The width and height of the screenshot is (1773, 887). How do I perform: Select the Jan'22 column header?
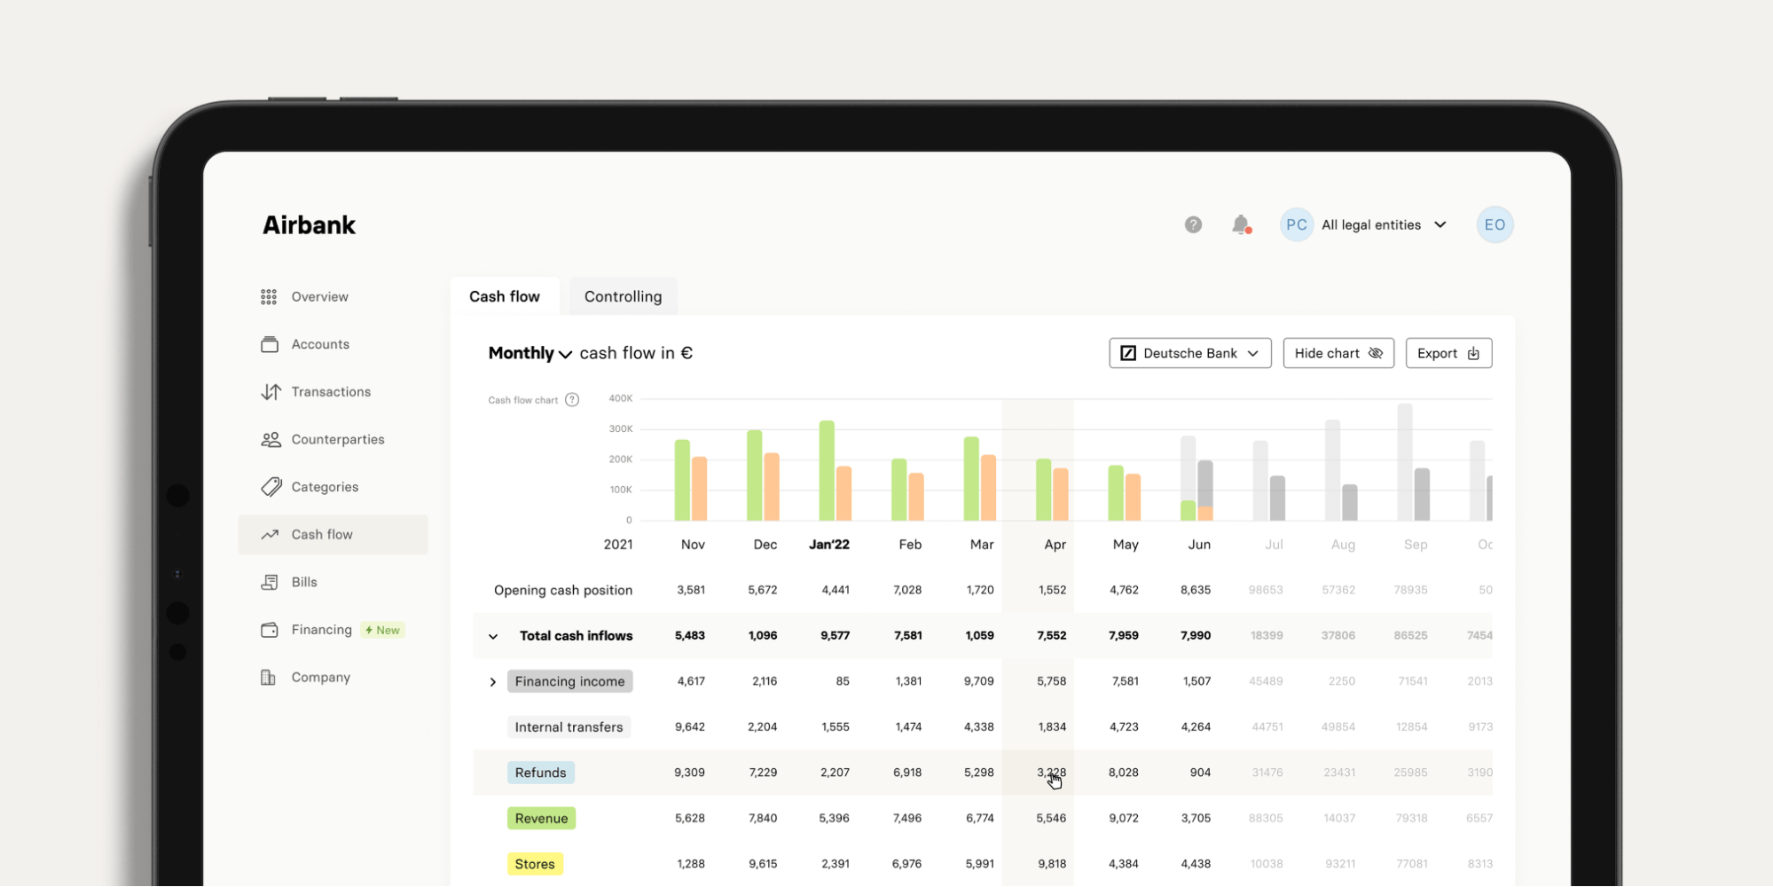coord(829,545)
